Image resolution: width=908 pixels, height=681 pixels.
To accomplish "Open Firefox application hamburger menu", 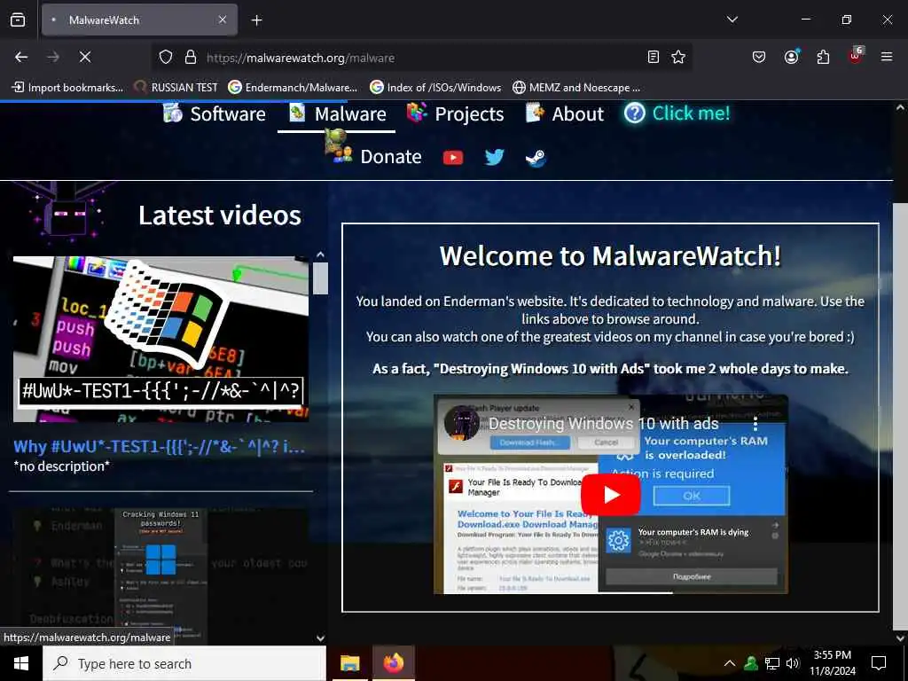I will 887,57.
